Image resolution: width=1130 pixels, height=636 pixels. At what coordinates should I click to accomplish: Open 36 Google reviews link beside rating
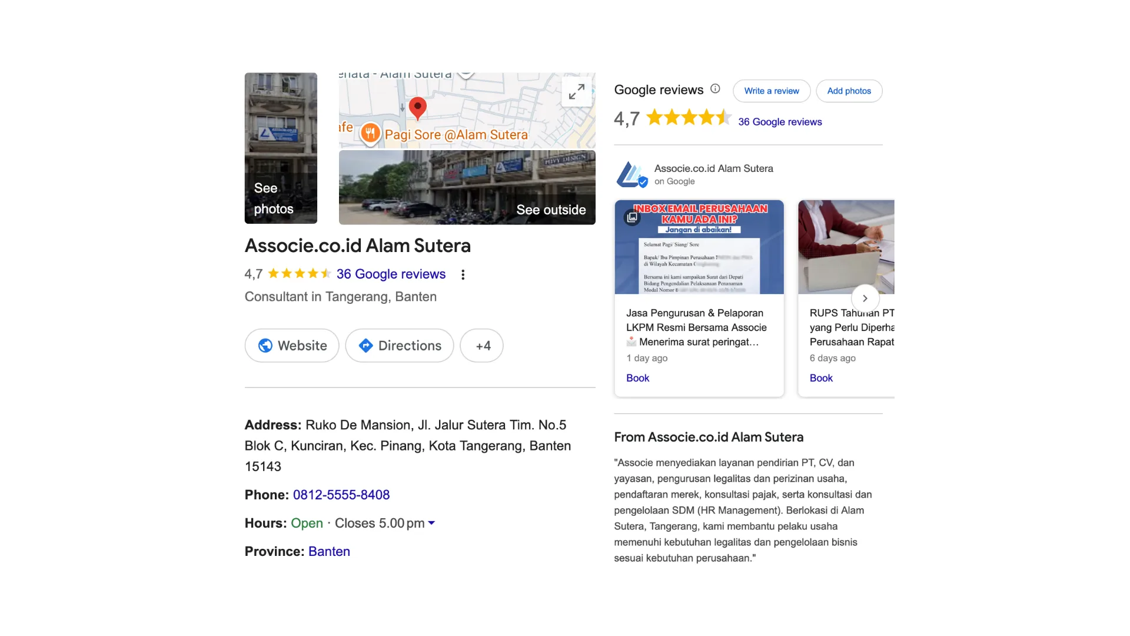[780, 122]
